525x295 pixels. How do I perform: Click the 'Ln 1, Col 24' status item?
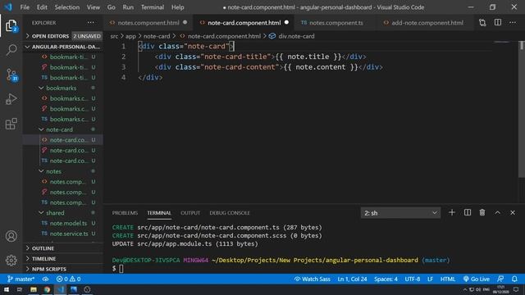click(x=352, y=279)
